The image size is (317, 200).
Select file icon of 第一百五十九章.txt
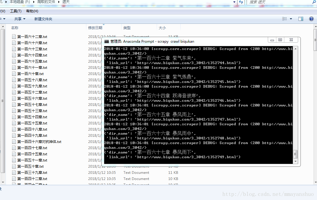tap(14, 86)
